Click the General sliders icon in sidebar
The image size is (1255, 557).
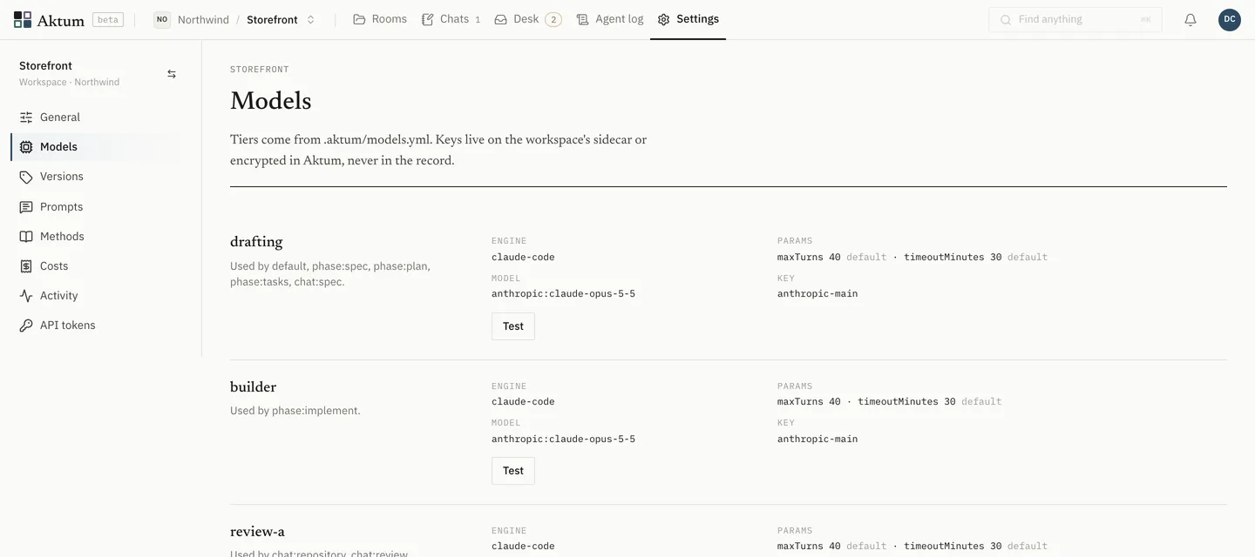pyautogui.click(x=26, y=117)
